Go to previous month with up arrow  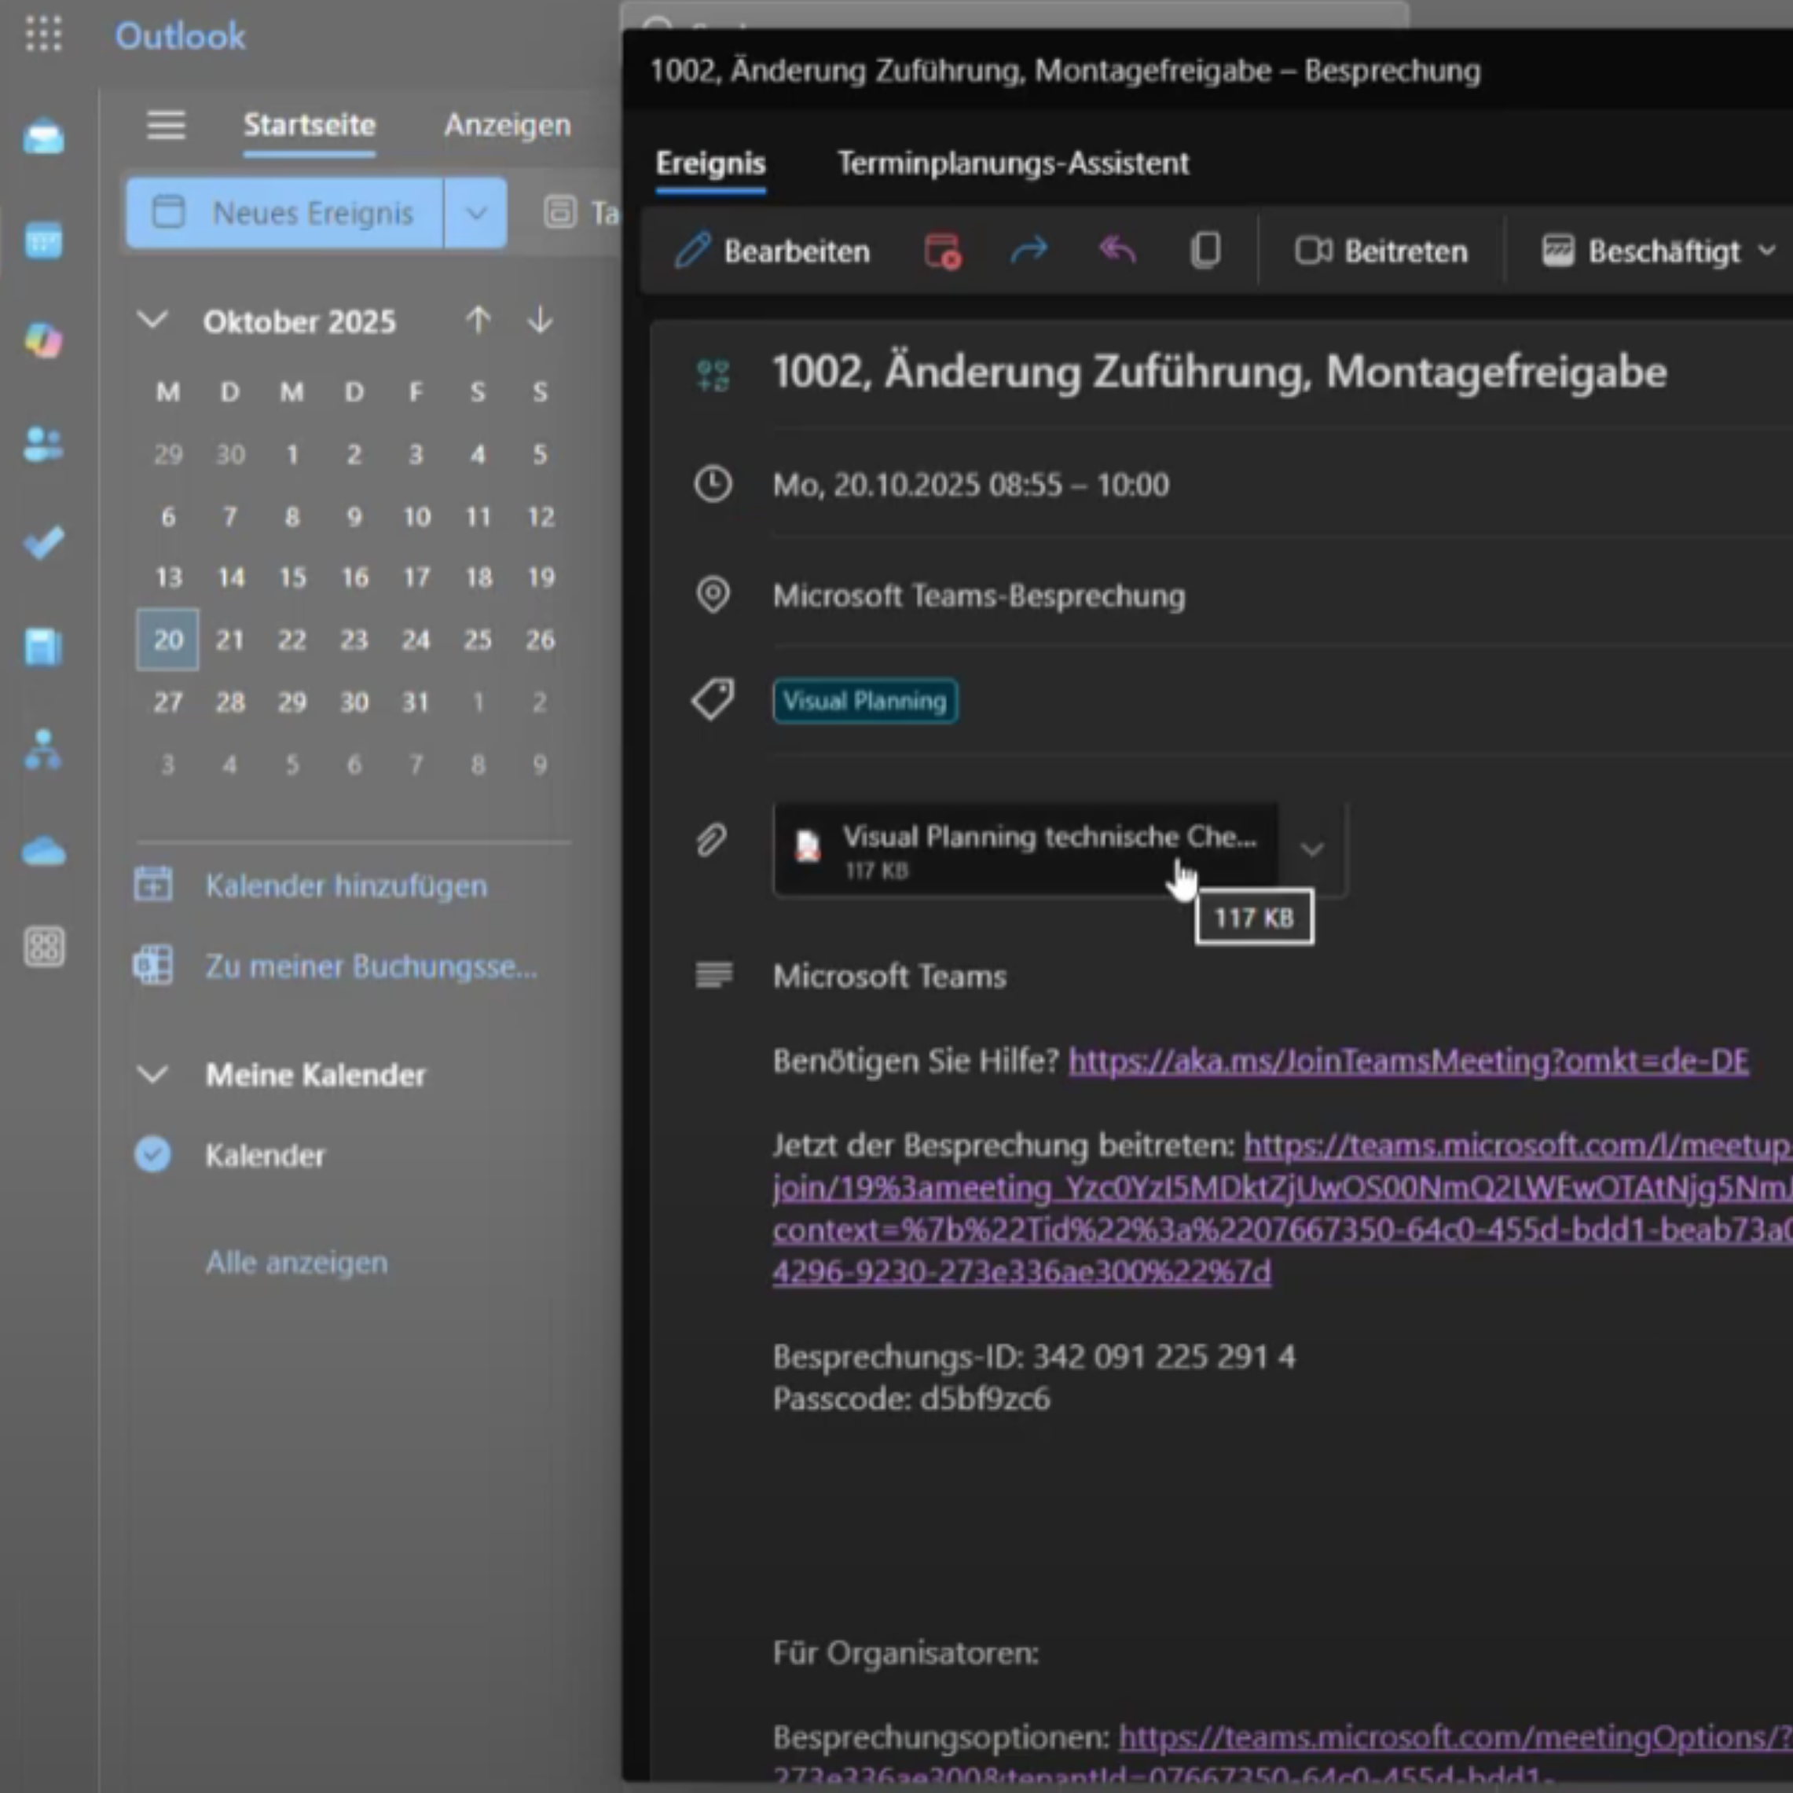pos(478,321)
